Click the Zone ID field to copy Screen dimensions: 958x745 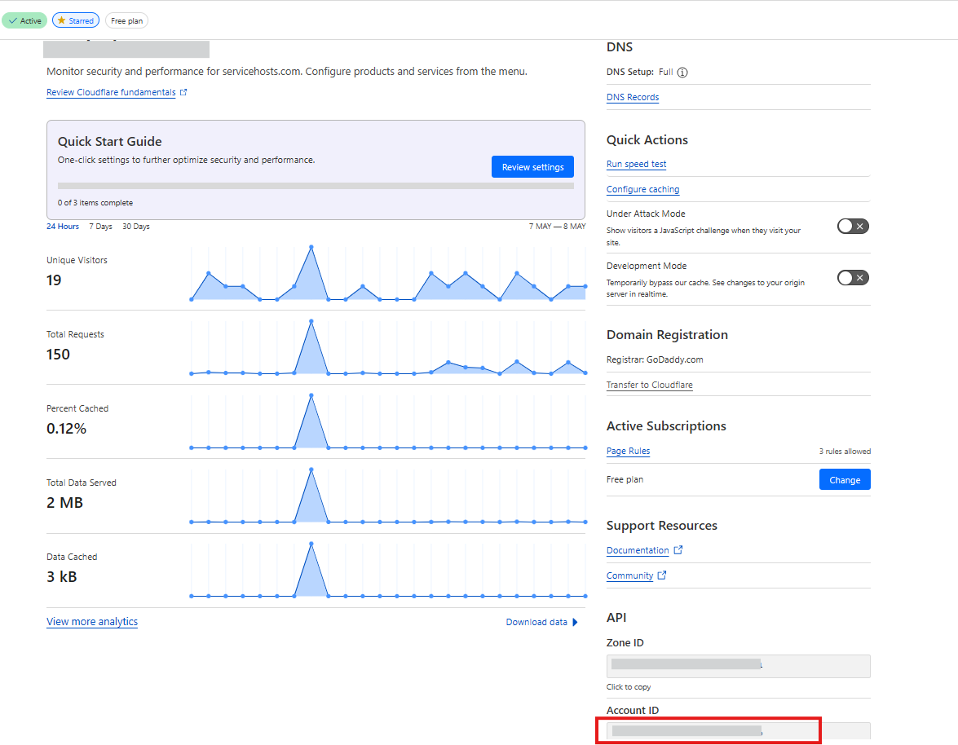tap(738, 666)
